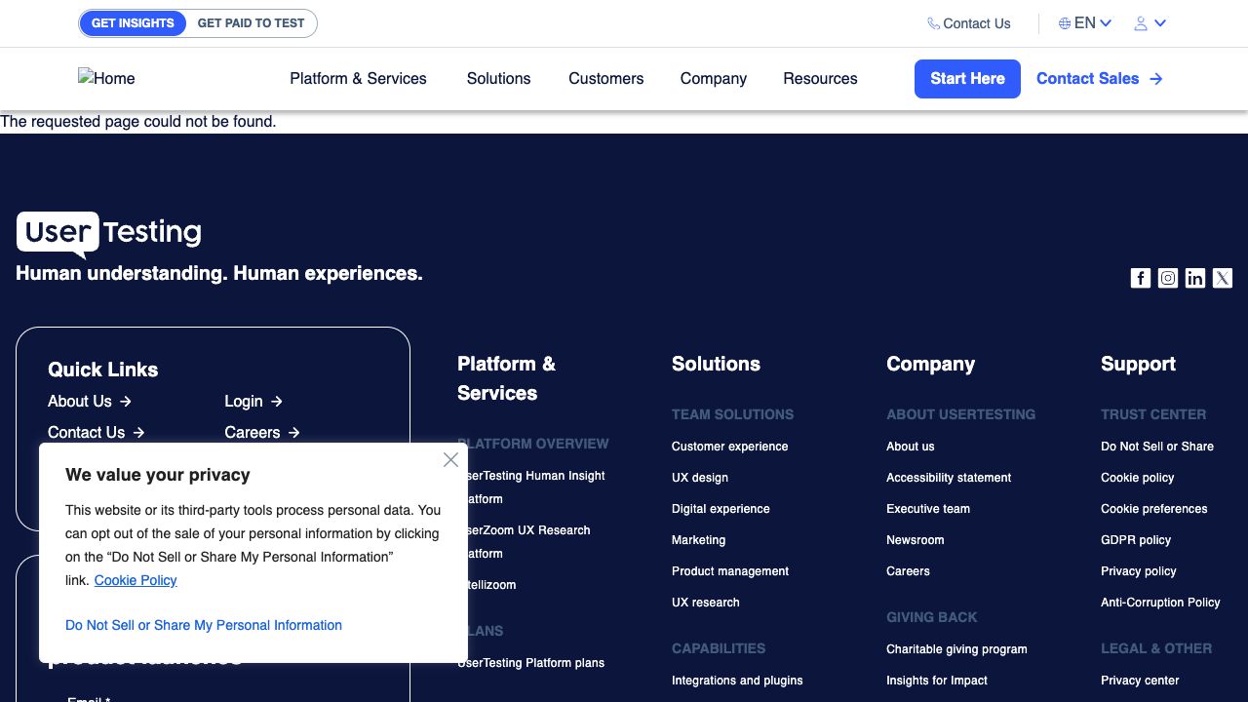Open UserTesting Instagram icon

point(1167,278)
